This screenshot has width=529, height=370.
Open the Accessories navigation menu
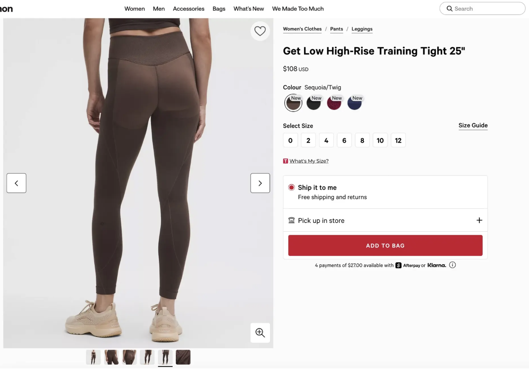tap(188, 9)
